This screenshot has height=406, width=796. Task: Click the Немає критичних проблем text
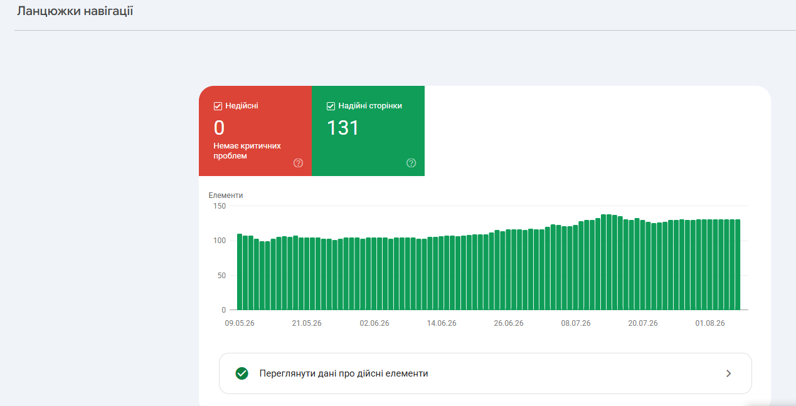[x=247, y=151]
